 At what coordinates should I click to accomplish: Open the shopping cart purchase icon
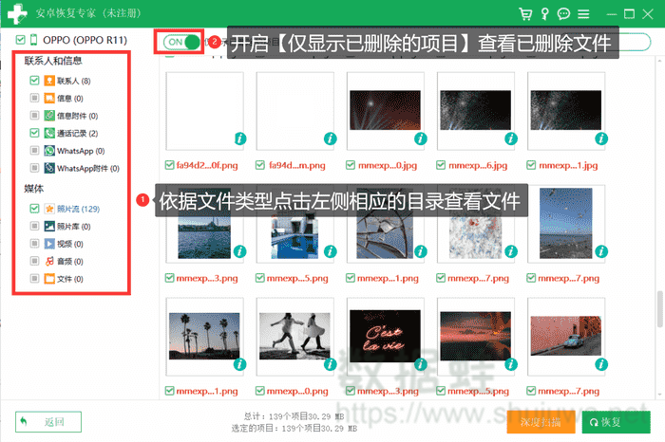click(525, 14)
